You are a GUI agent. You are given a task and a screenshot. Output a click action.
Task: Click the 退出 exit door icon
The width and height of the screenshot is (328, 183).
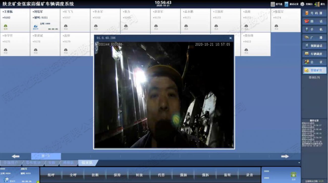[317, 4]
